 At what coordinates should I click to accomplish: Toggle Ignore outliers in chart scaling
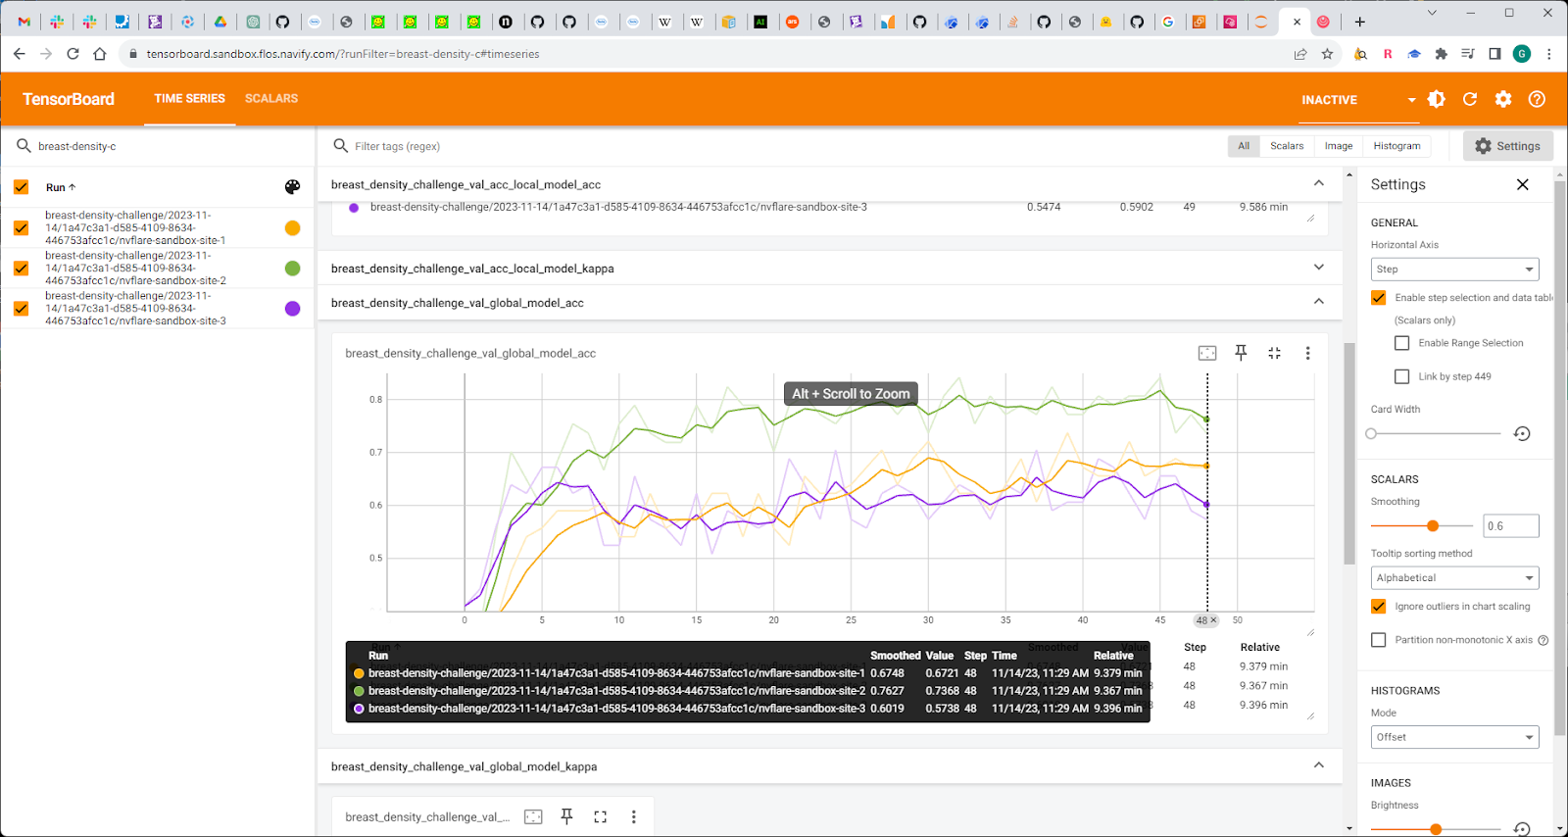coord(1379,607)
